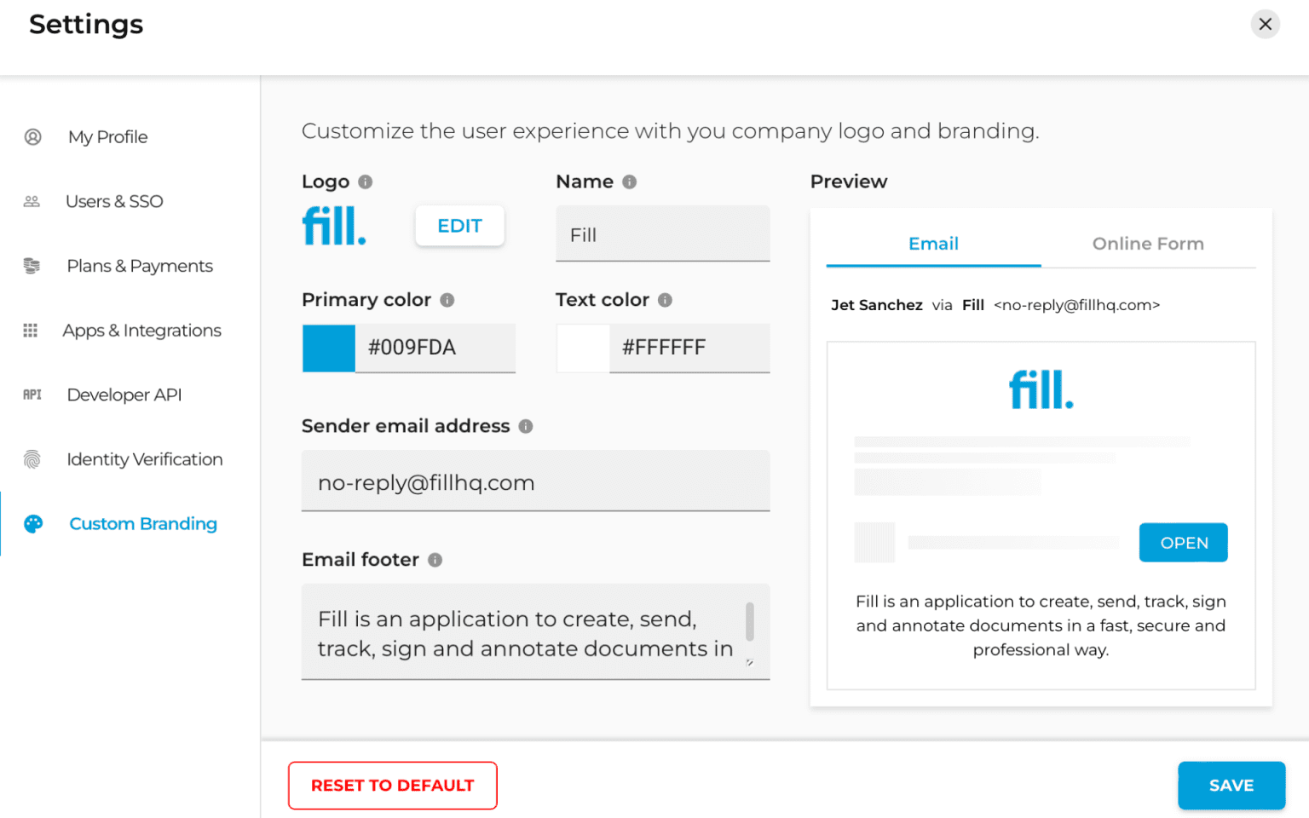Viewport: 1309px width, 818px height.
Task: Show the Logo info tooltip
Action: [x=366, y=181]
